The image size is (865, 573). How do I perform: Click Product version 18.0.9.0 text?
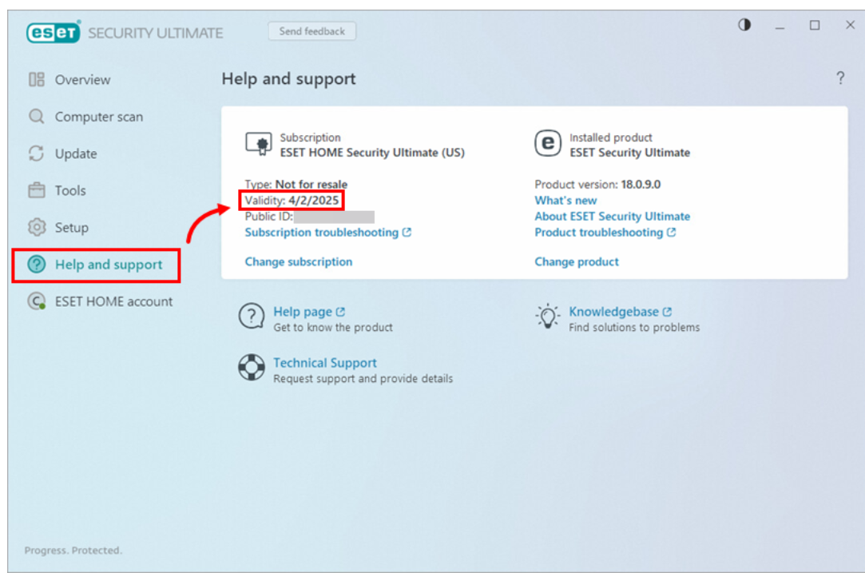click(x=597, y=185)
